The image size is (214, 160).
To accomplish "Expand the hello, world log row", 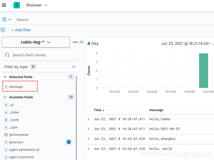I will tap(88, 149).
